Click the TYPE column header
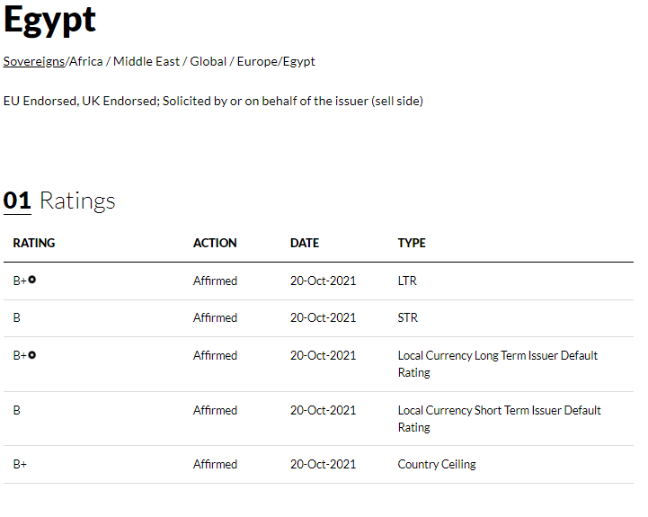 pyautogui.click(x=412, y=243)
